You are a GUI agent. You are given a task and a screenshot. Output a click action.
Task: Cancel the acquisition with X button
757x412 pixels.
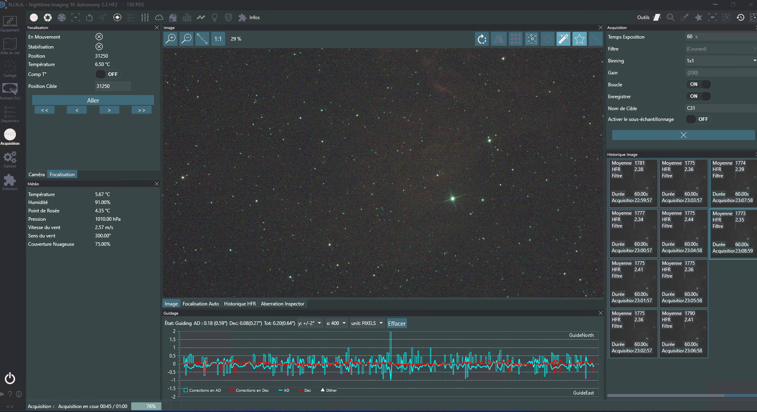(683, 135)
